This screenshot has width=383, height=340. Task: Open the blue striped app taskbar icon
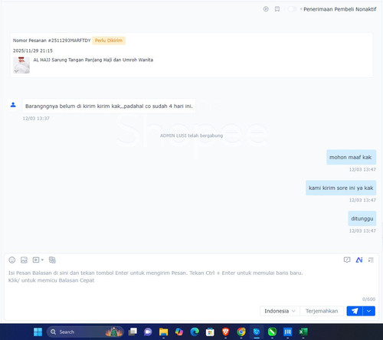(x=287, y=332)
